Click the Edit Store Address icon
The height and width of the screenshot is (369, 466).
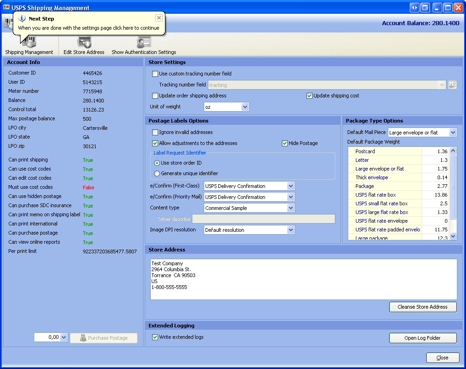(x=84, y=43)
